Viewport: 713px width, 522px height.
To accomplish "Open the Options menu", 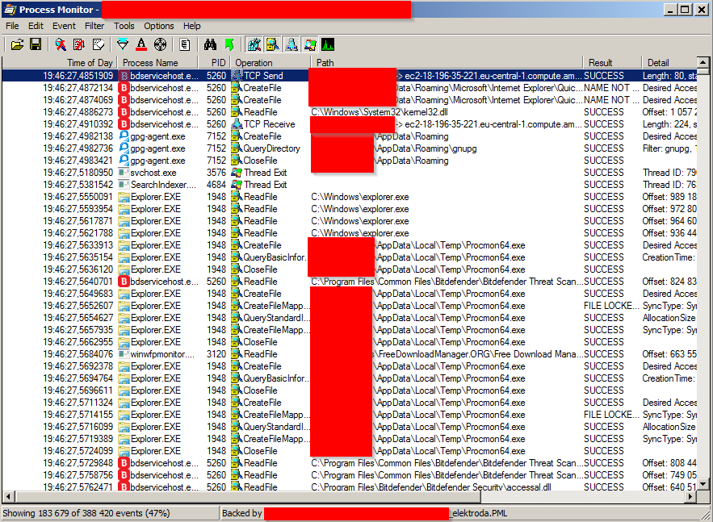I will click(159, 26).
